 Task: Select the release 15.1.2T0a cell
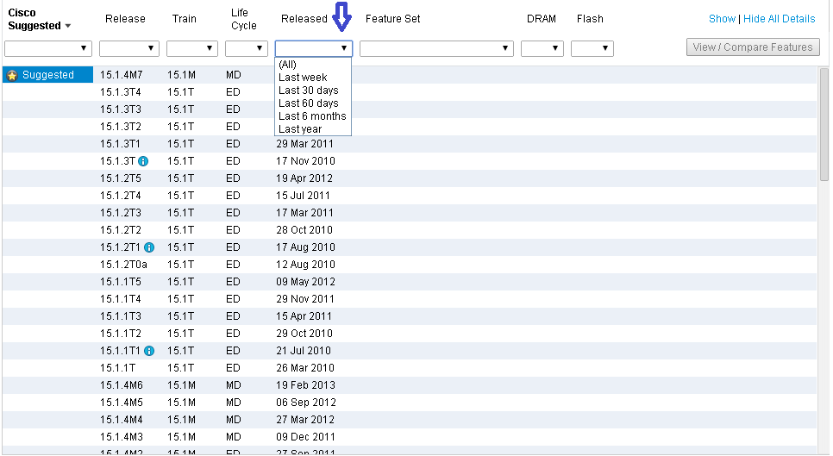pyautogui.click(x=124, y=265)
